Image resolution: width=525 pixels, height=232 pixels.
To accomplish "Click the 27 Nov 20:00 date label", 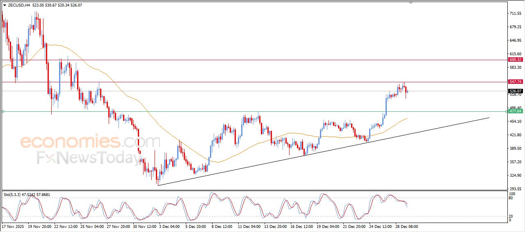I will (119, 226).
